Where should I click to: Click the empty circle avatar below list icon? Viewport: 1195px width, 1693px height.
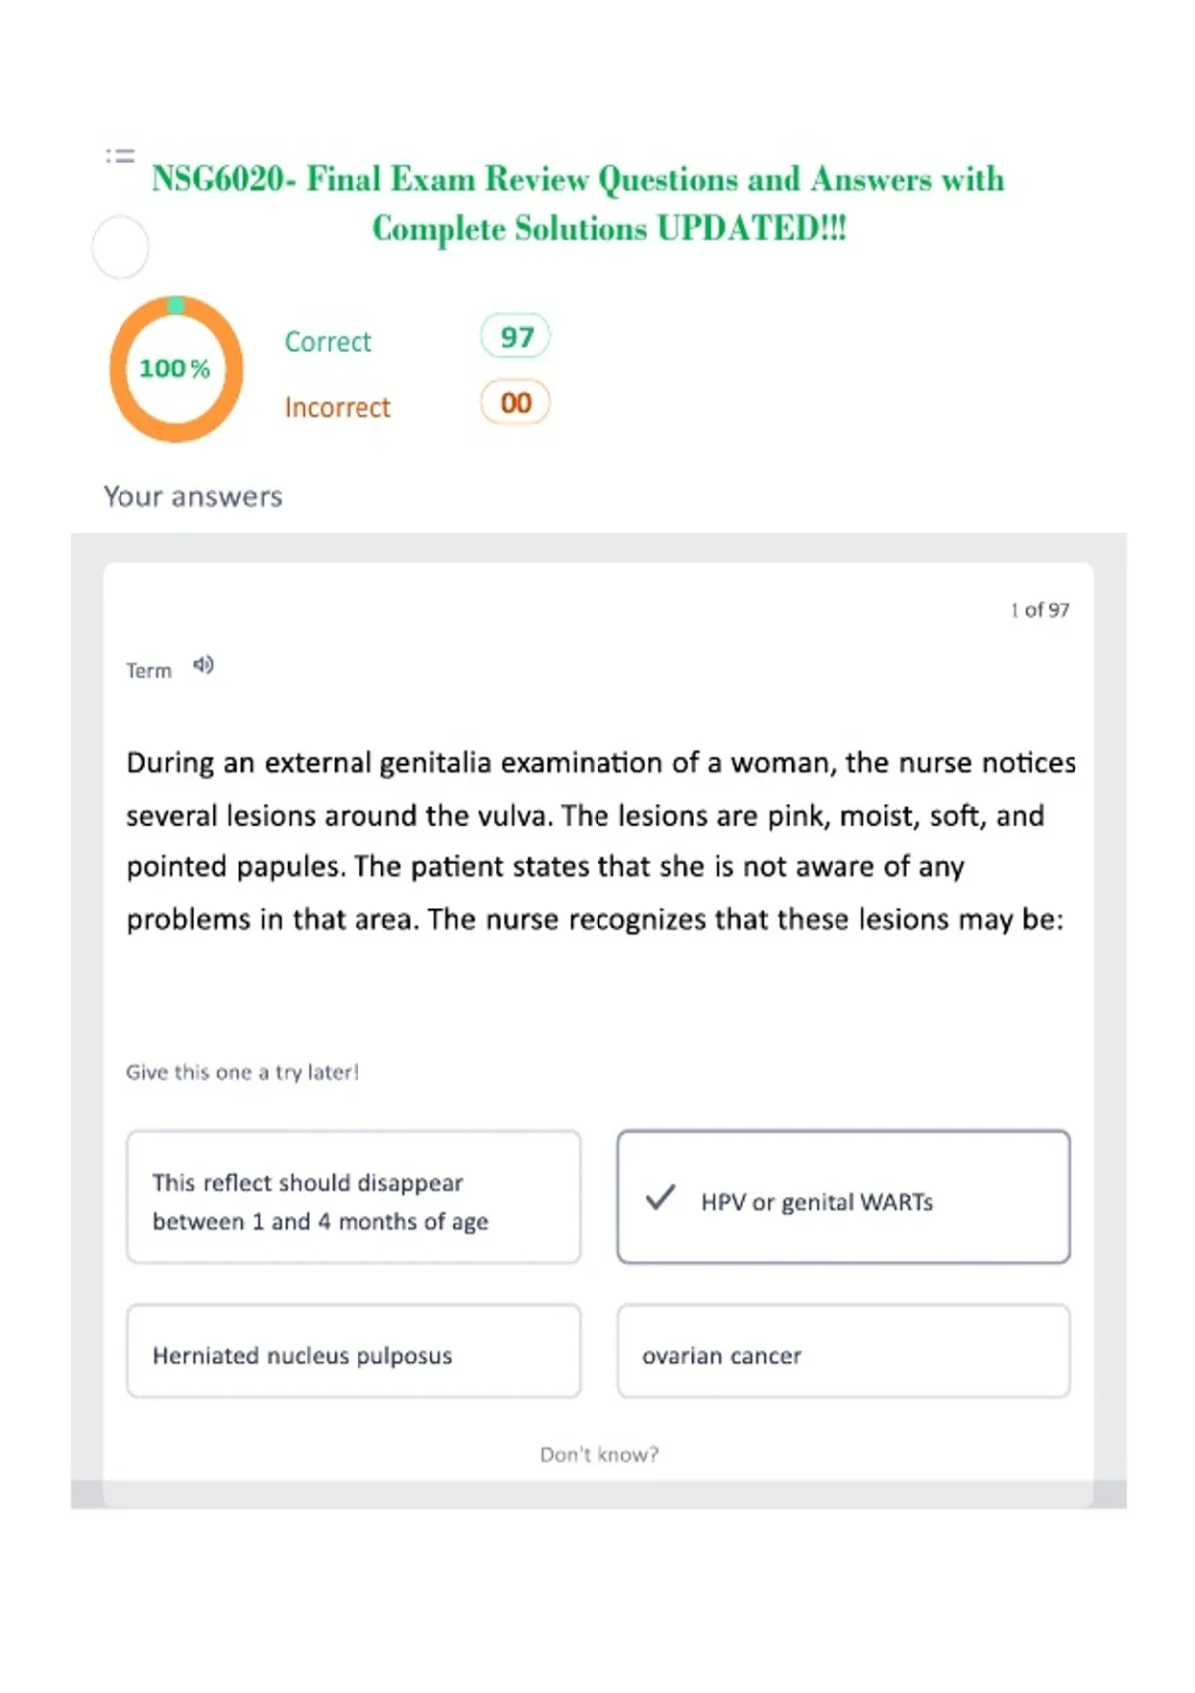click(120, 247)
